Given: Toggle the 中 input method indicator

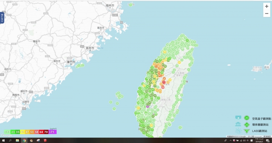Looking at the screenshot, I should tap(248, 140).
